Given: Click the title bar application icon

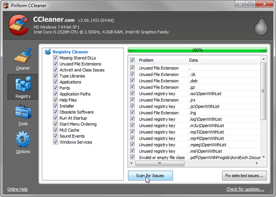Looking at the screenshot, I should 5,5.
